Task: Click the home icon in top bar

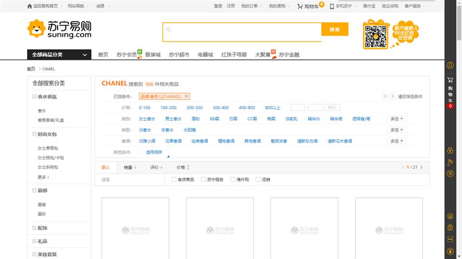Action: (x=29, y=6)
